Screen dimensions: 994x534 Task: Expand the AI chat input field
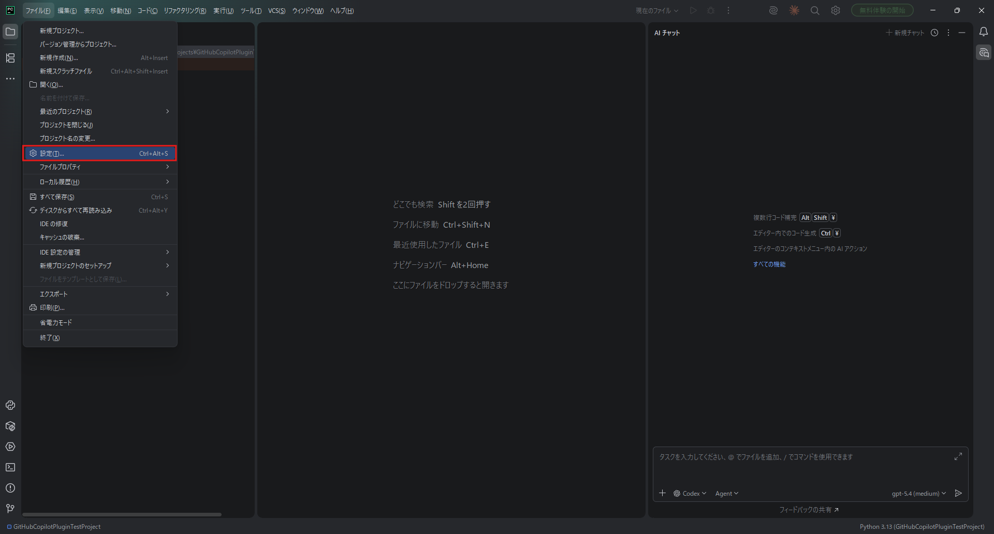pos(958,456)
